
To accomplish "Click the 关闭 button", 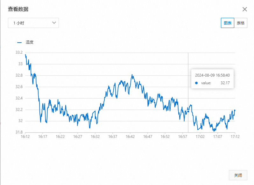I will point(238,175).
